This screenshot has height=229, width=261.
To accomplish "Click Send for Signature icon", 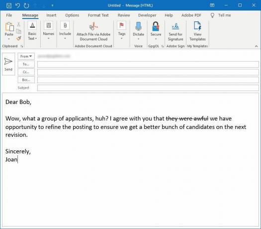I will coord(175,32).
